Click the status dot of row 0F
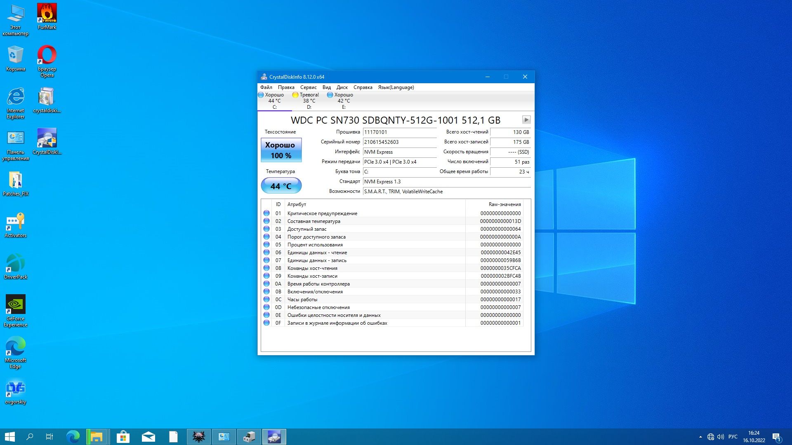This screenshot has height=445, width=792. point(266,323)
